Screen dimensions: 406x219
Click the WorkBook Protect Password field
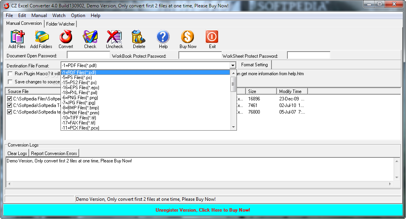point(200,55)
